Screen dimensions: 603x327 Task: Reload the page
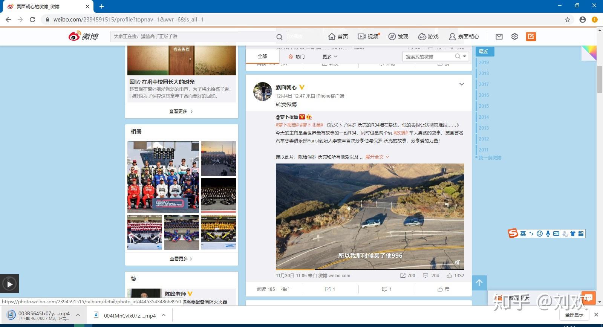tap(32, 20)
